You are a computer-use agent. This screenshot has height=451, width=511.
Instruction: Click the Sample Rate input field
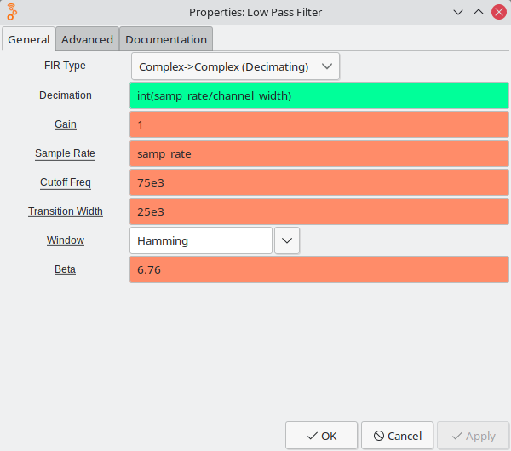point(319,153)
